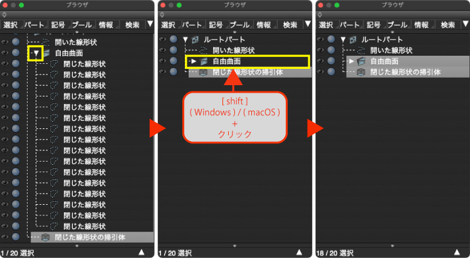Click render sphere icon beside 自由曲面, right browser
Image resolution: width=470 pixels, height=258 pixels.
point(332,61)
